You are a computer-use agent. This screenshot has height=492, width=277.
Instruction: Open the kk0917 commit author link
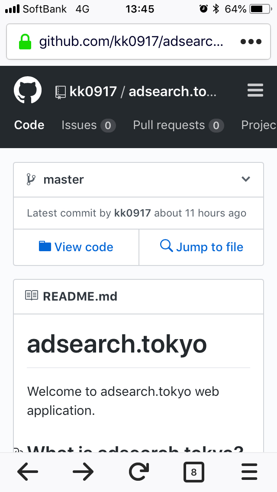point(132,213)
